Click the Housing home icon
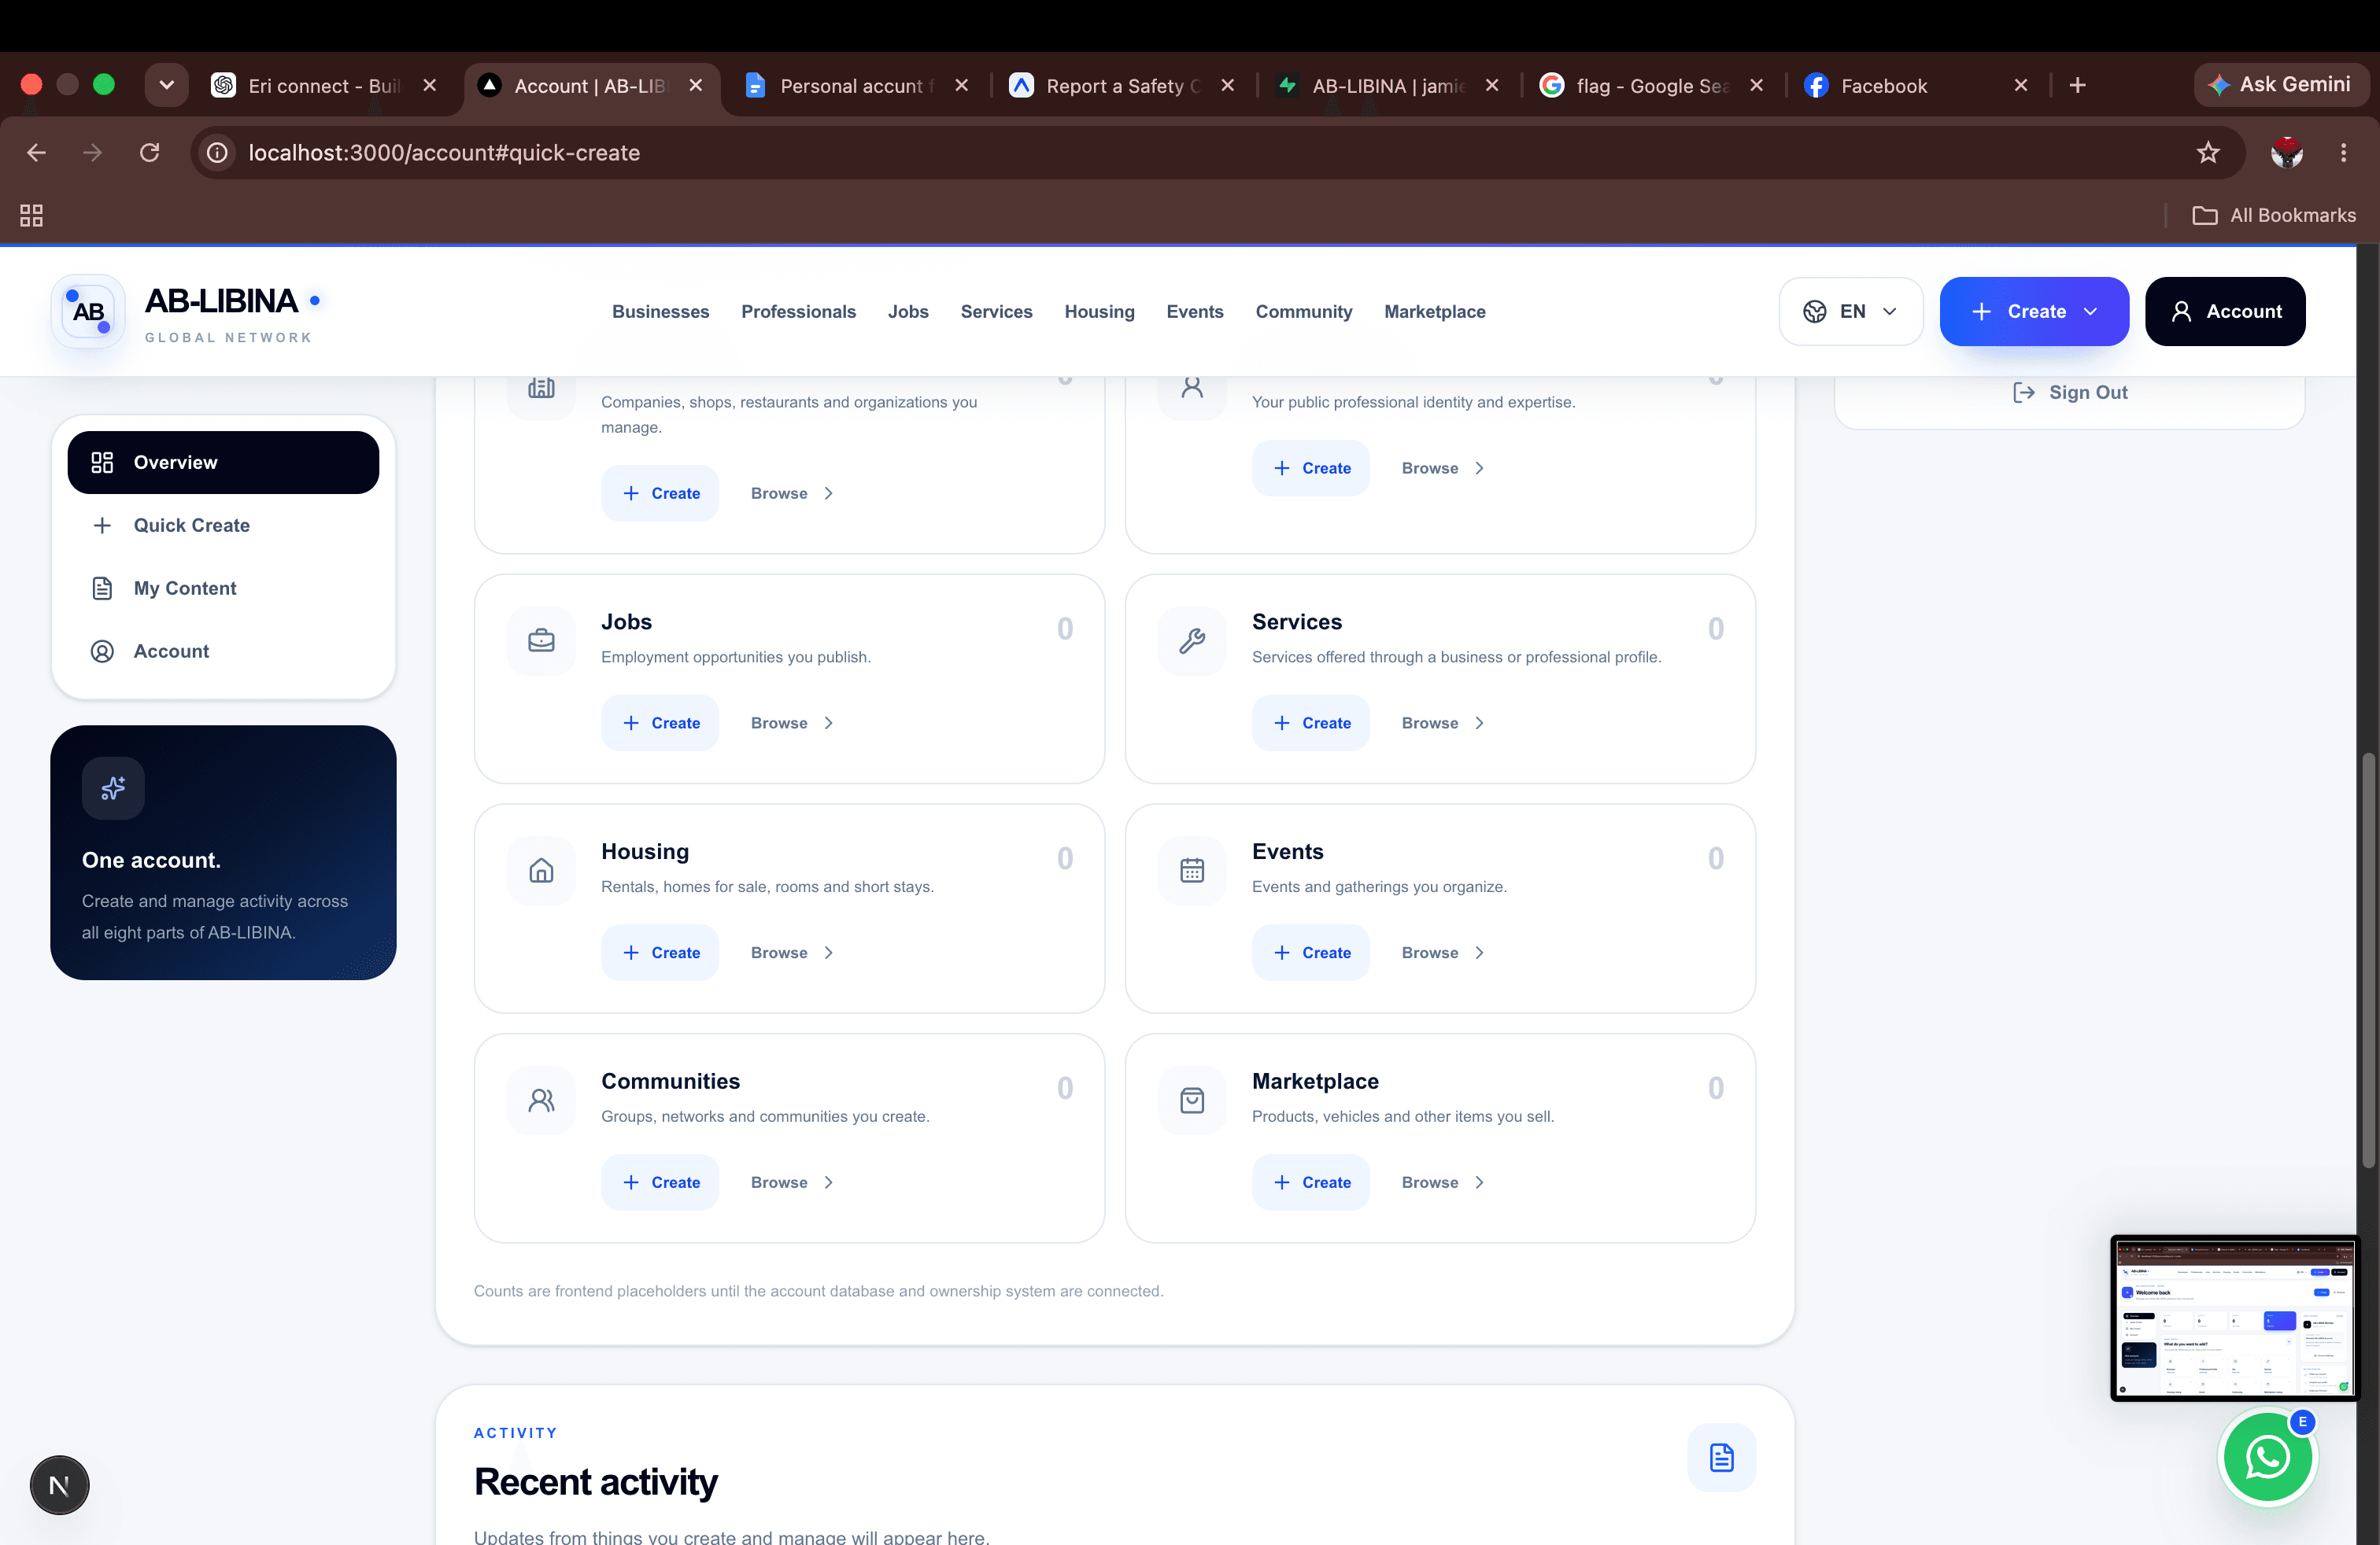Viewport: 2380px width, 1545px height. 541,870
